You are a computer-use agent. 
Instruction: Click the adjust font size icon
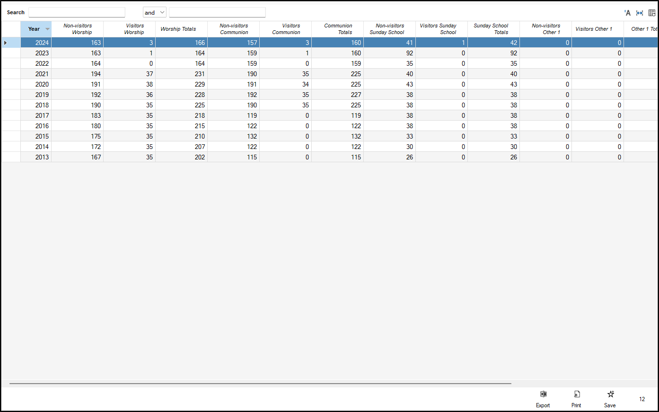click(627, 12)
